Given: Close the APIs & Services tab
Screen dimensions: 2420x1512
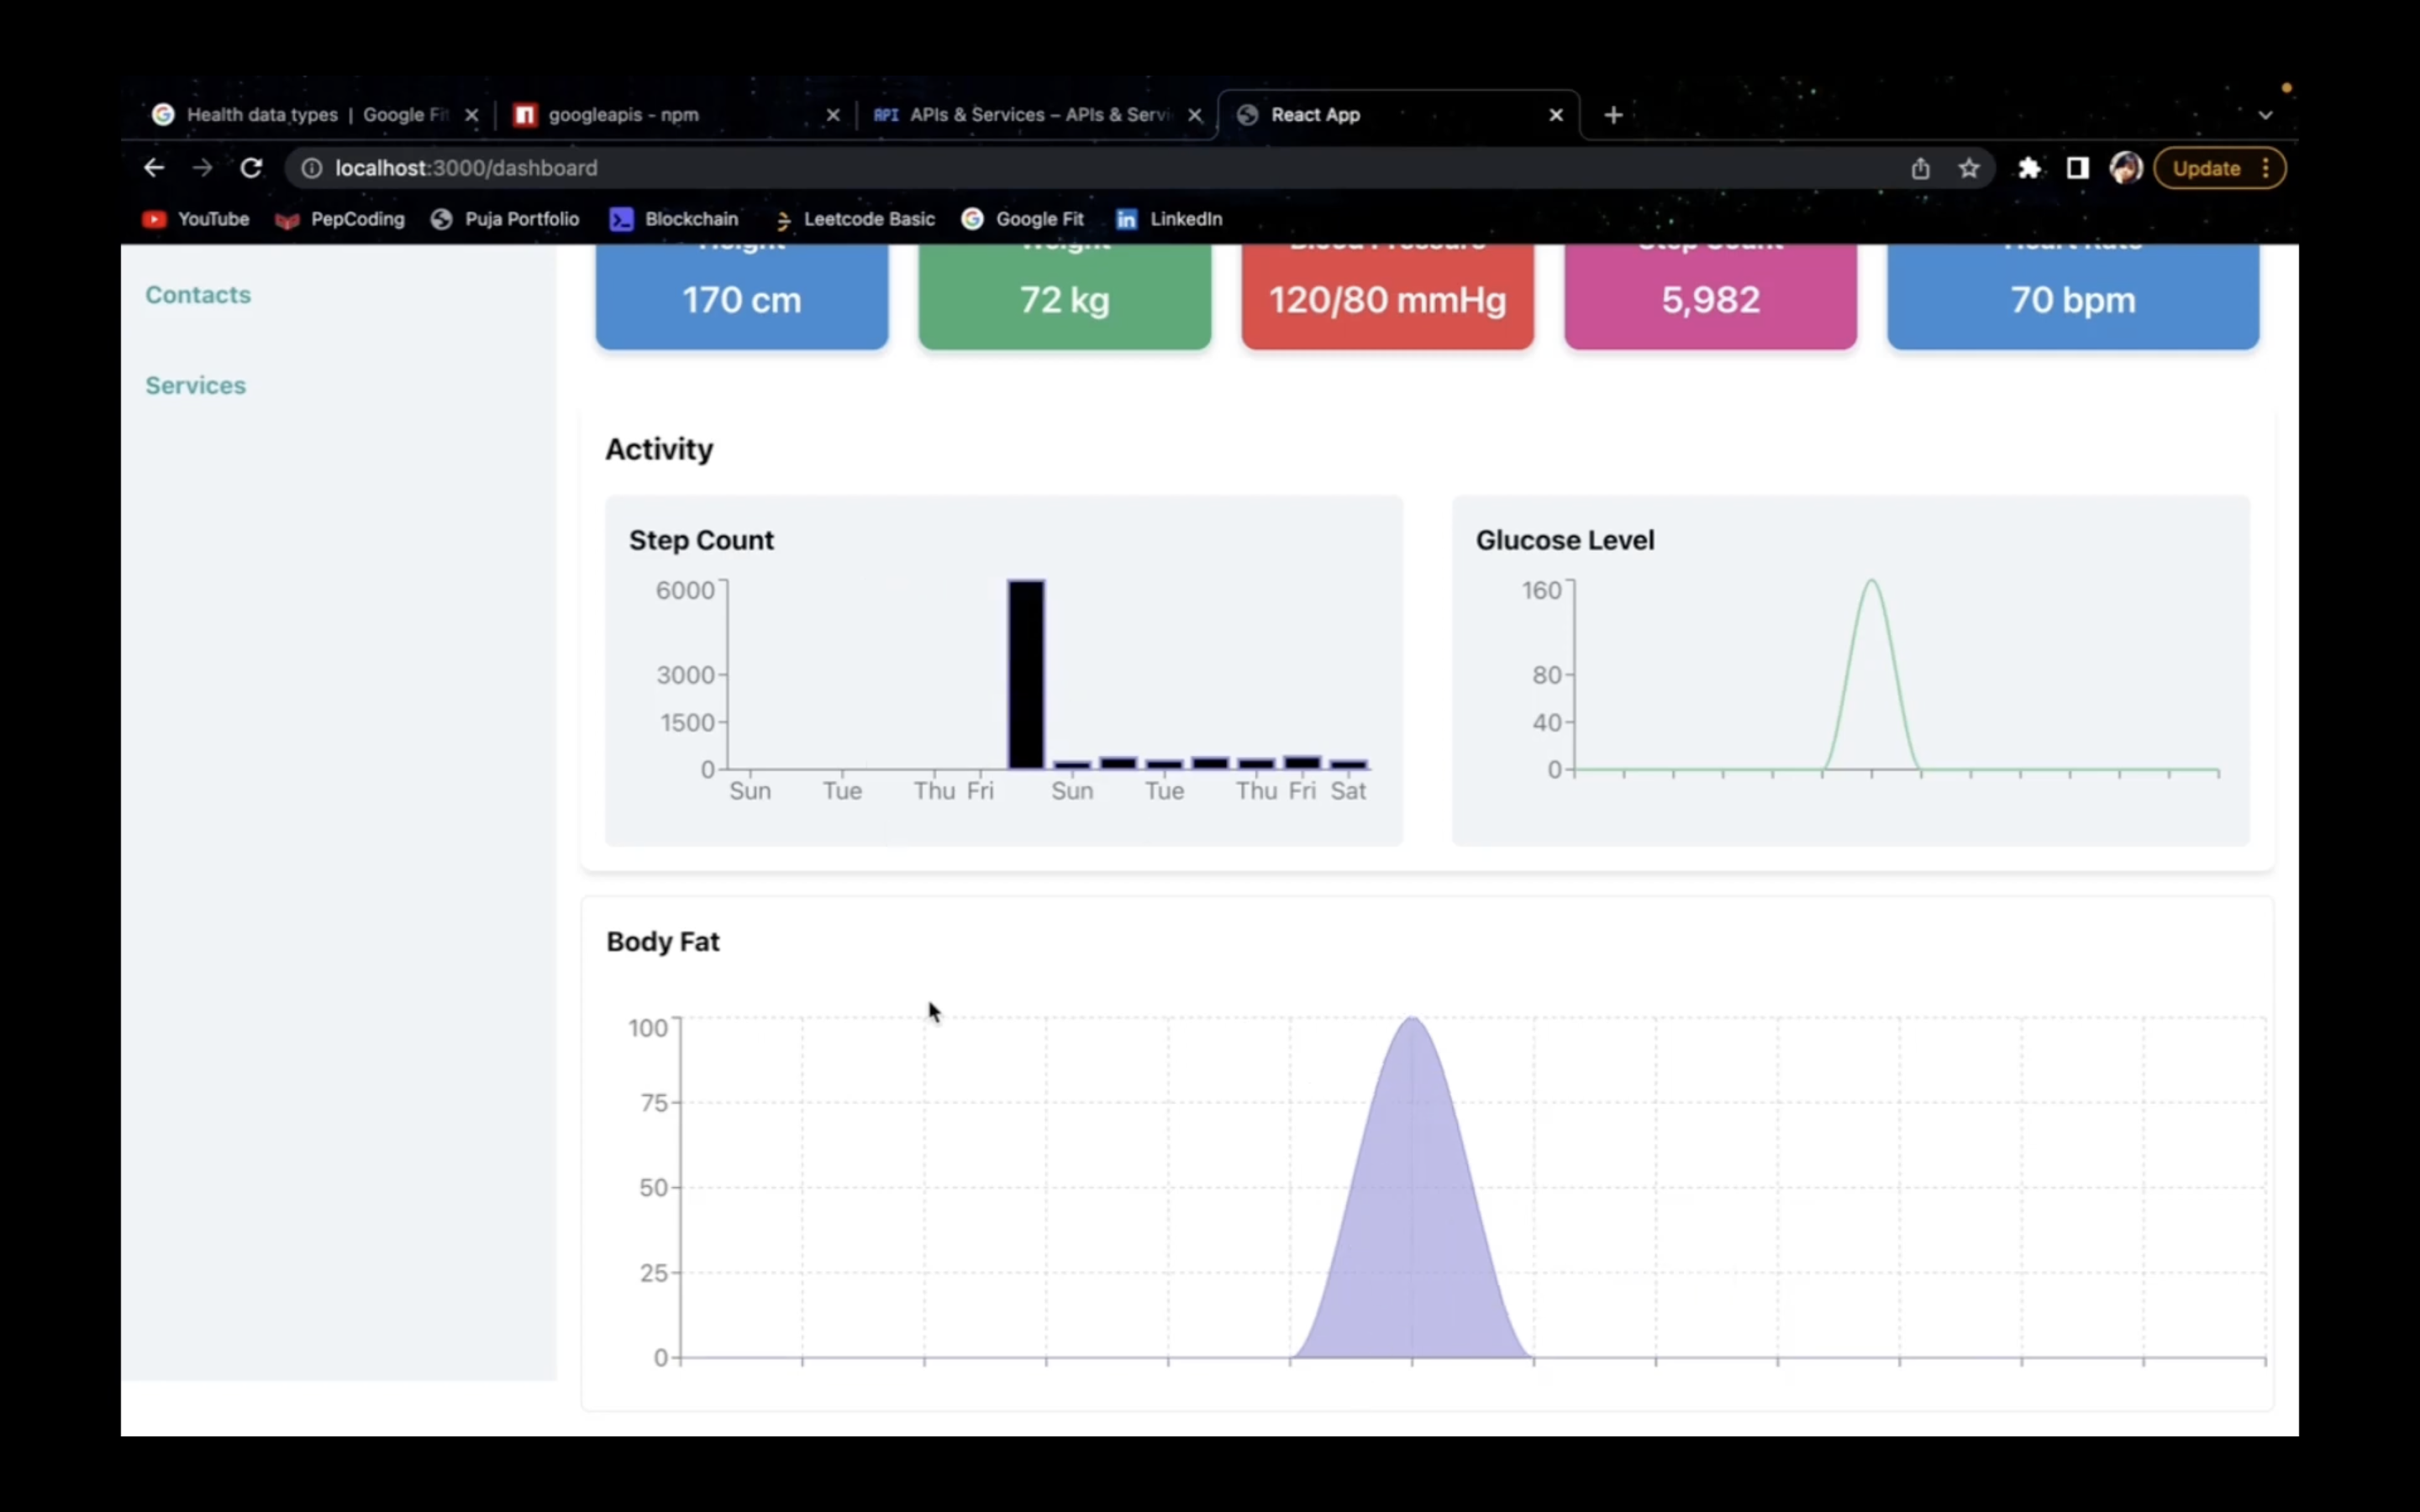Looking at the screenshot, I should [x=1195, y=115].
